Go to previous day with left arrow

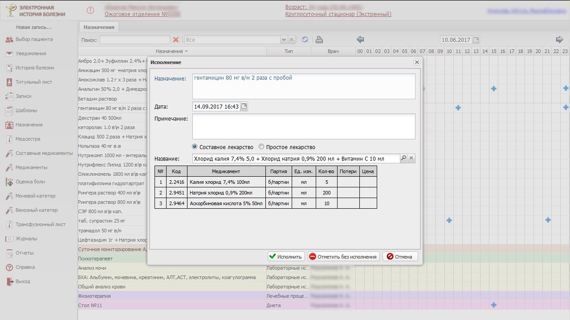coord(360,40)
